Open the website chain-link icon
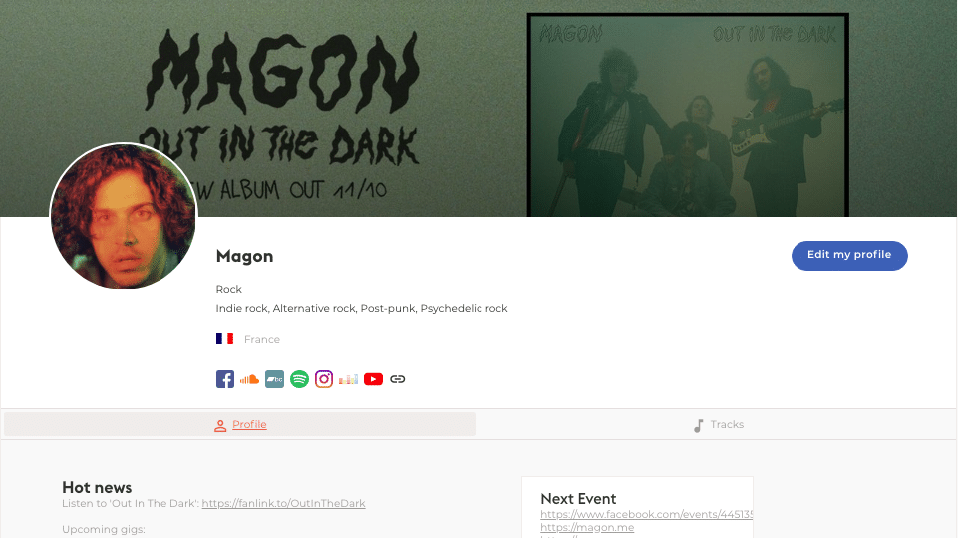958x538 pixels. [397, 379]
